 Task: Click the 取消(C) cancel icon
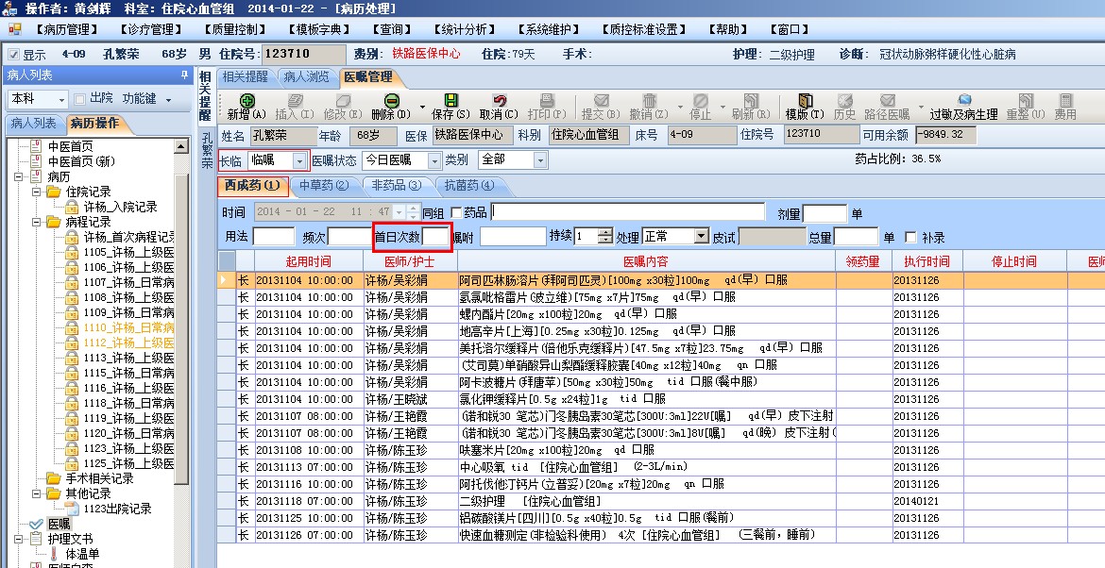coord(499,101)
